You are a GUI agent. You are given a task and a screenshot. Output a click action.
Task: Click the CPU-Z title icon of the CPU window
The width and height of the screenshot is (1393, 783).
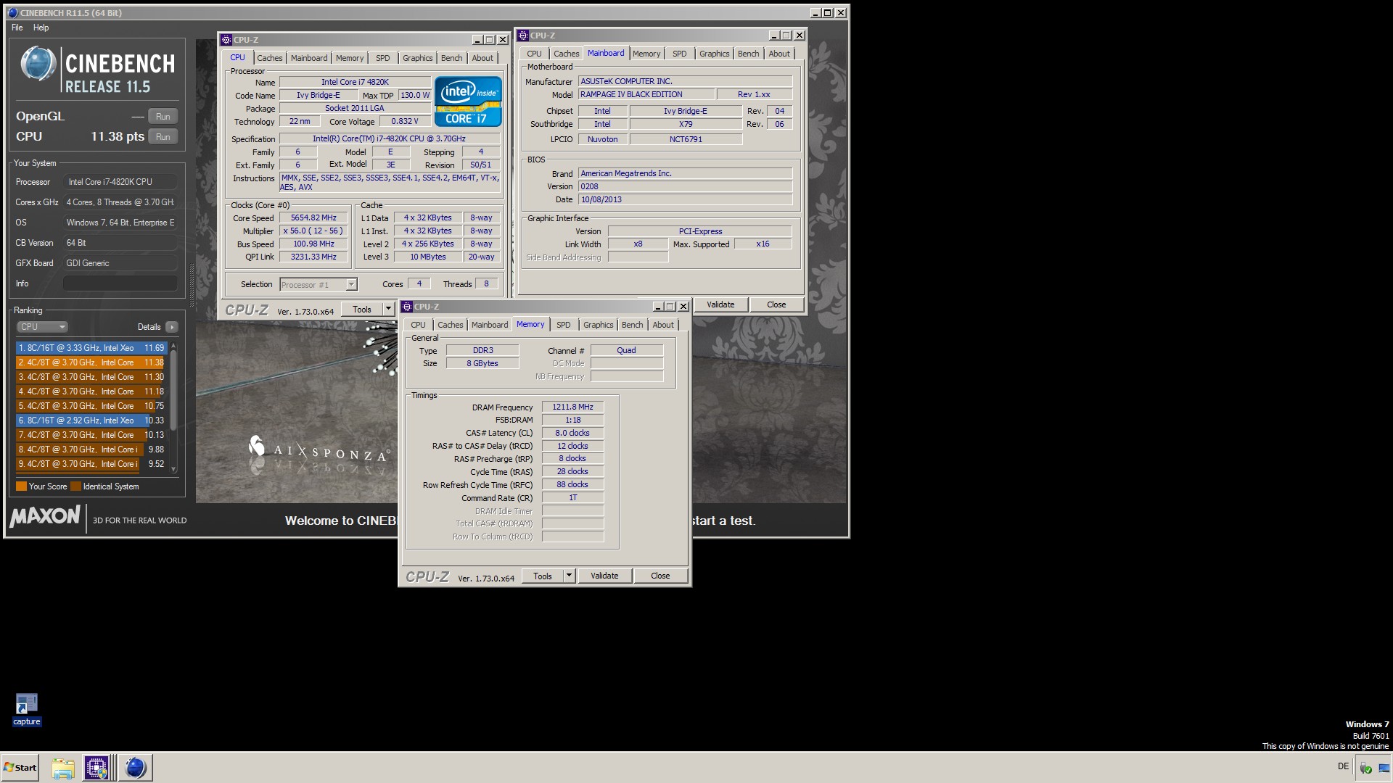click(226, 40)
